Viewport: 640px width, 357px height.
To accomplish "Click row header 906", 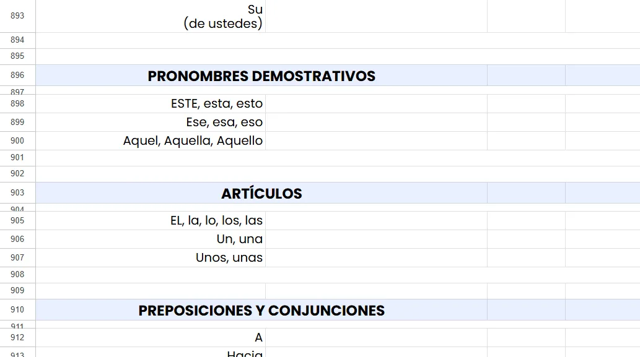I will [17, 239].
